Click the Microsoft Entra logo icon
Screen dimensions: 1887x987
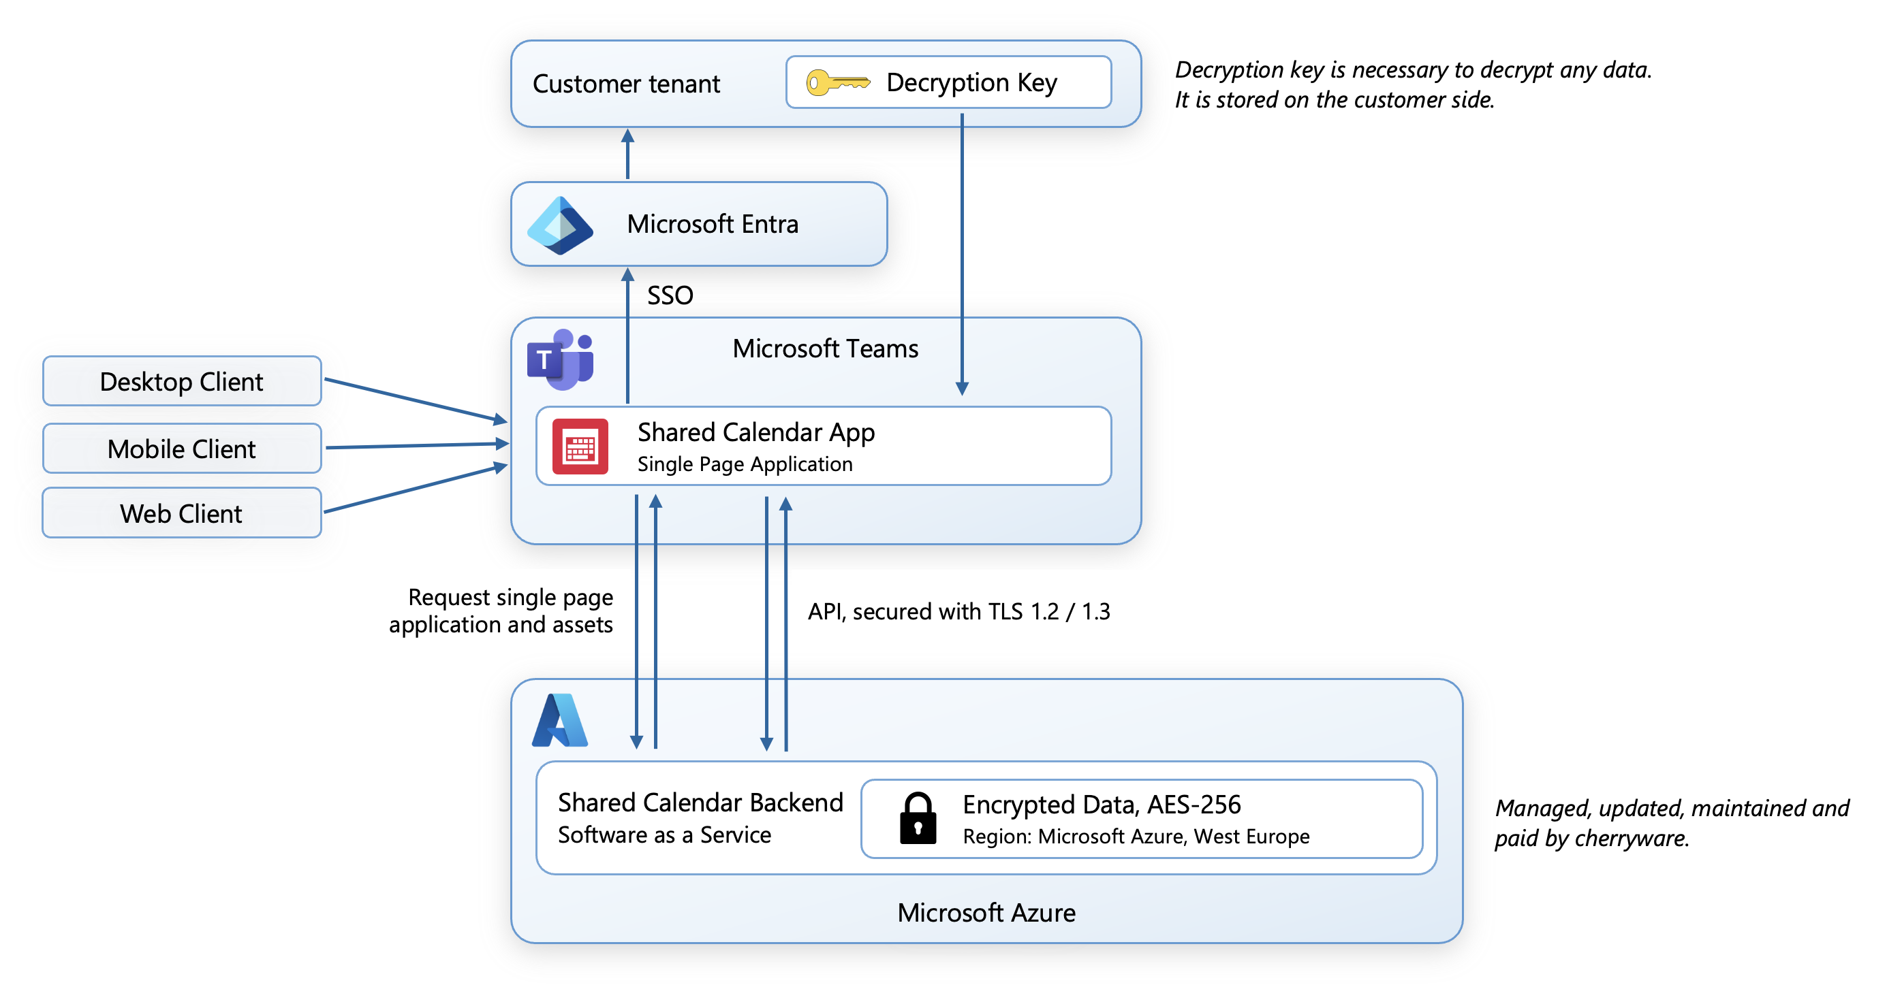point(561,225)
